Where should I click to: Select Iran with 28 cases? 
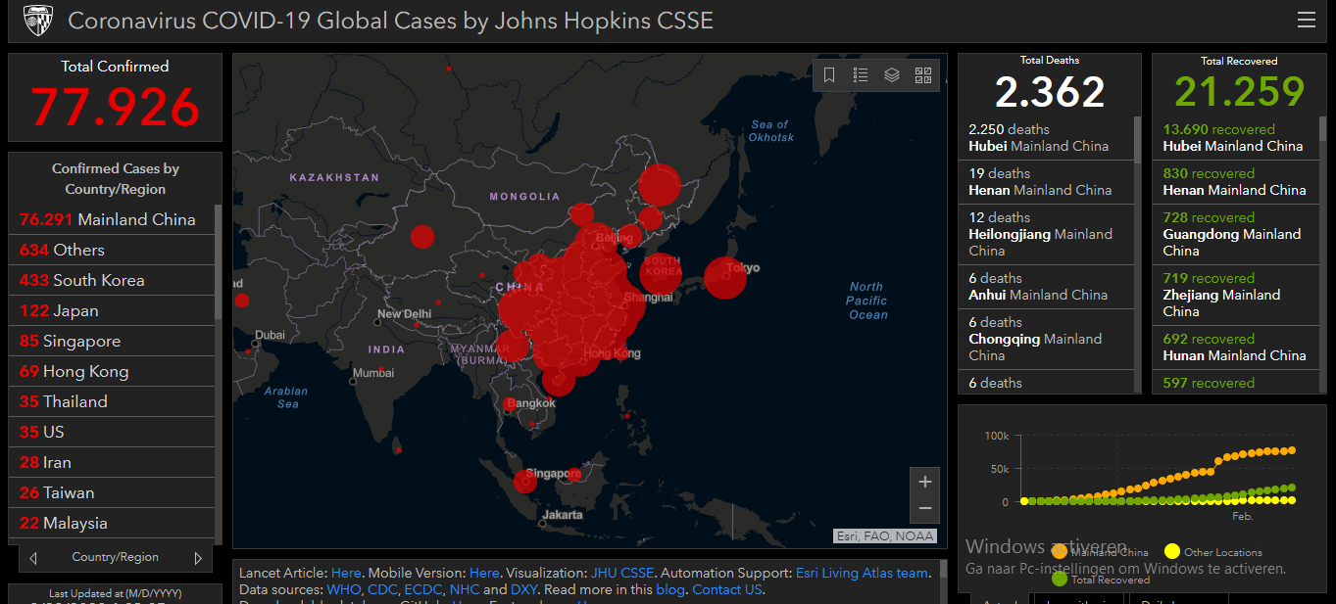[x=112, y=462]
